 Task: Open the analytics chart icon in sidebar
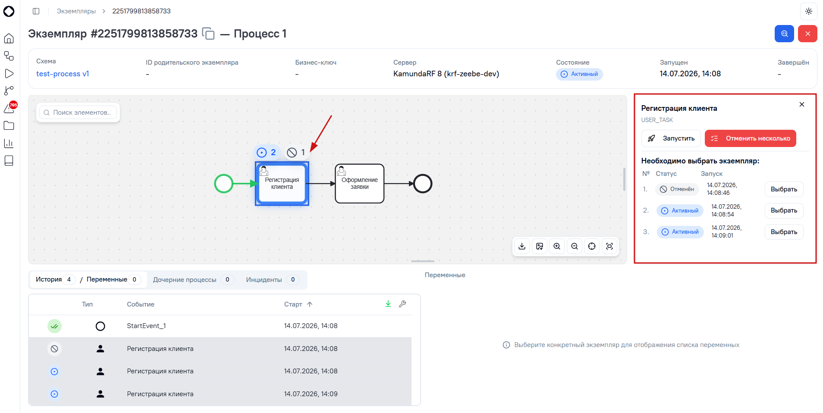pyautogui.click(x=9, y=143)
